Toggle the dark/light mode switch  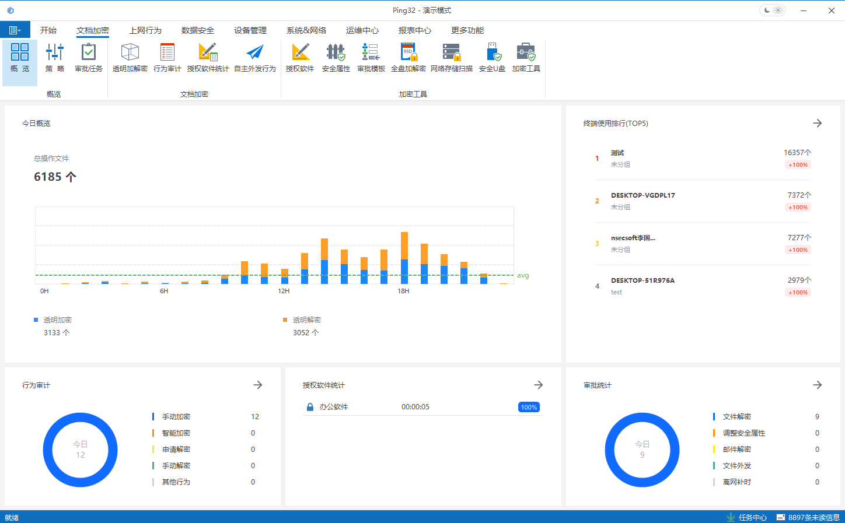772,10
